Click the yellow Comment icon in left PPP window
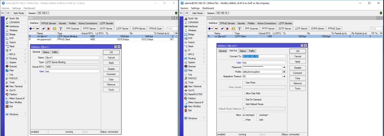384x136 pixels. coord(54,29)
